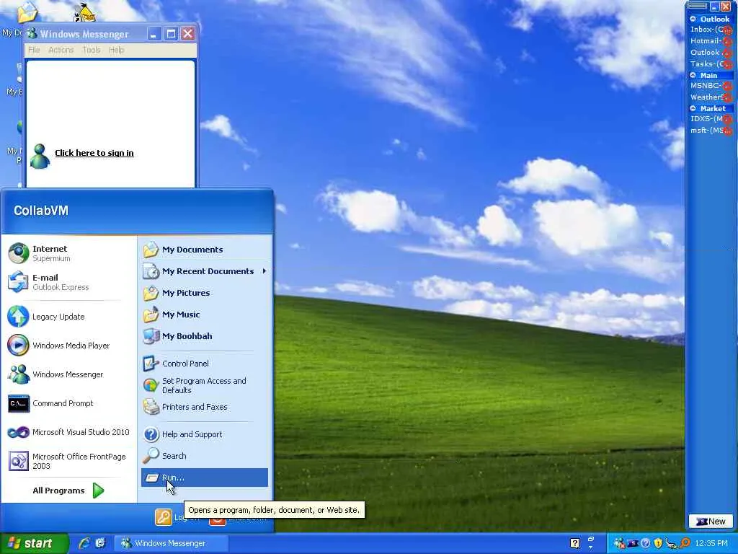Open All Programs list
Image resolution: width=738 pixels, height=554 pixels.
point(68,491)
